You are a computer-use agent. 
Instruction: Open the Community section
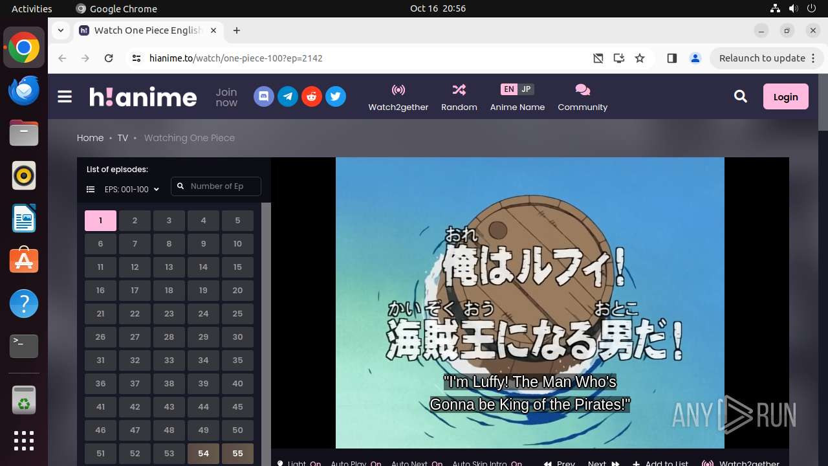pos(583,98)
